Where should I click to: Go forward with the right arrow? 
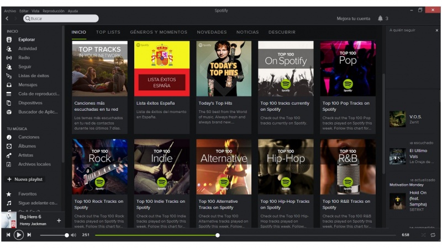pos(15,19)
